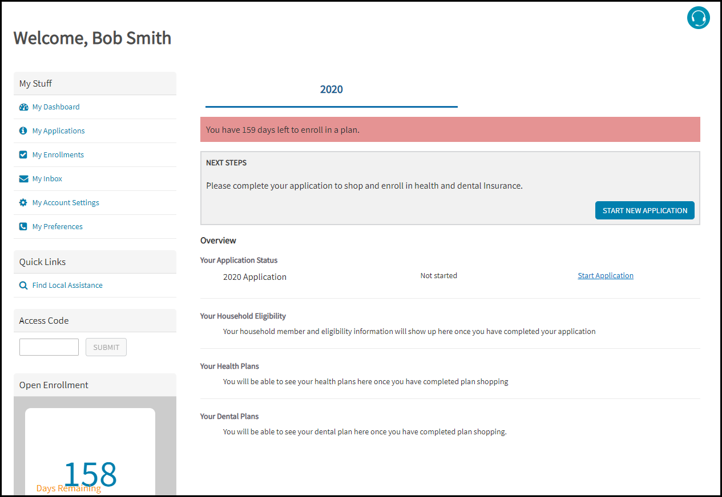Click the 159 days left enrollment banner
Viewport: 722px width, 497px height.
[x=450, y=129]
